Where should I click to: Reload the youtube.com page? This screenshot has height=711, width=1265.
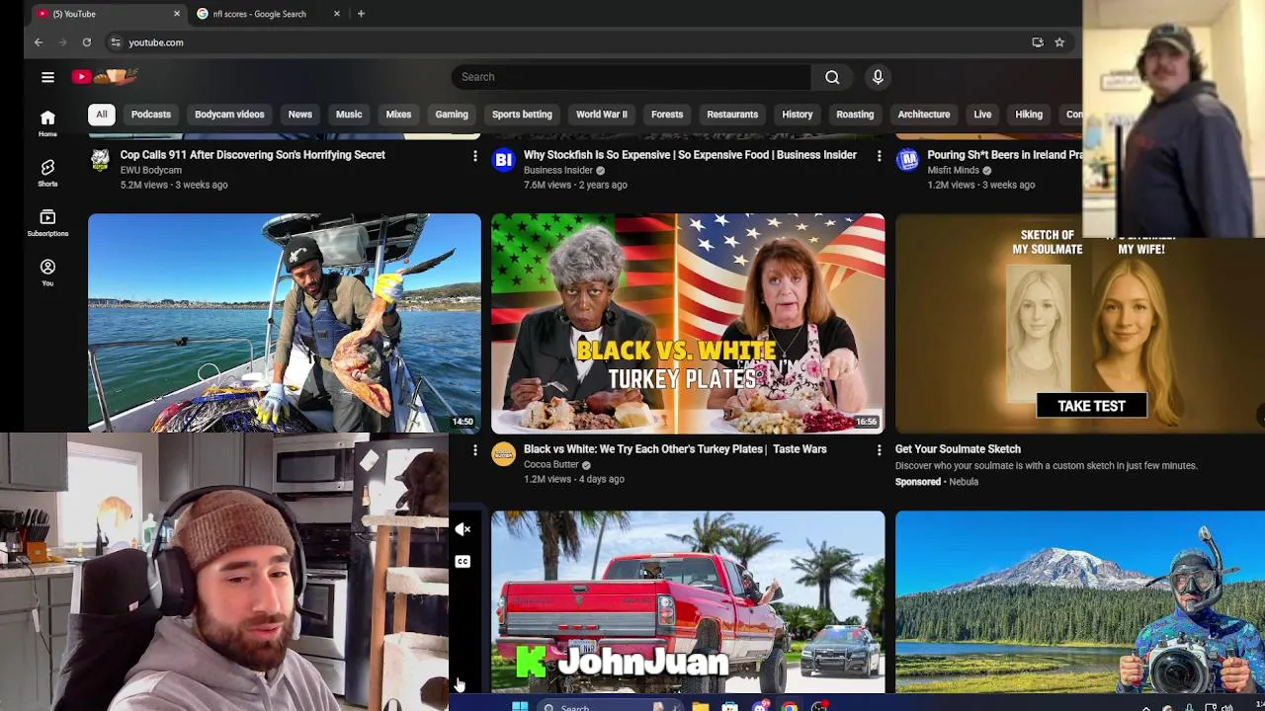pos(87,42)
